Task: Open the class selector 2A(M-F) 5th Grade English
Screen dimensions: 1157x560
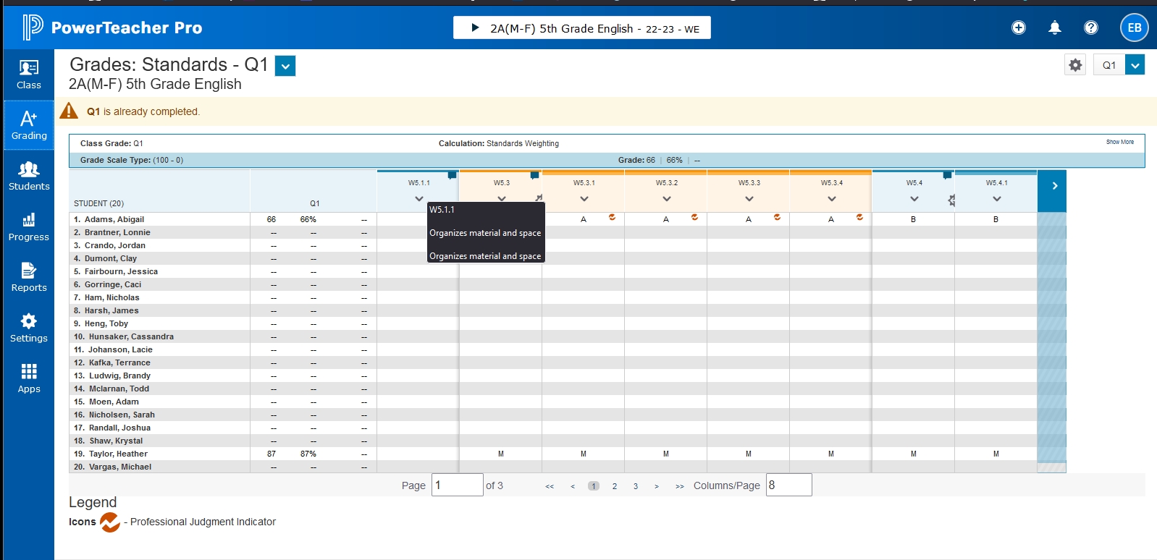Action: pos(582,28)
